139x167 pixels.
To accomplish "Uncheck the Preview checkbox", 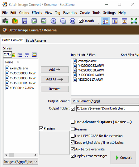I will [41, 128].
